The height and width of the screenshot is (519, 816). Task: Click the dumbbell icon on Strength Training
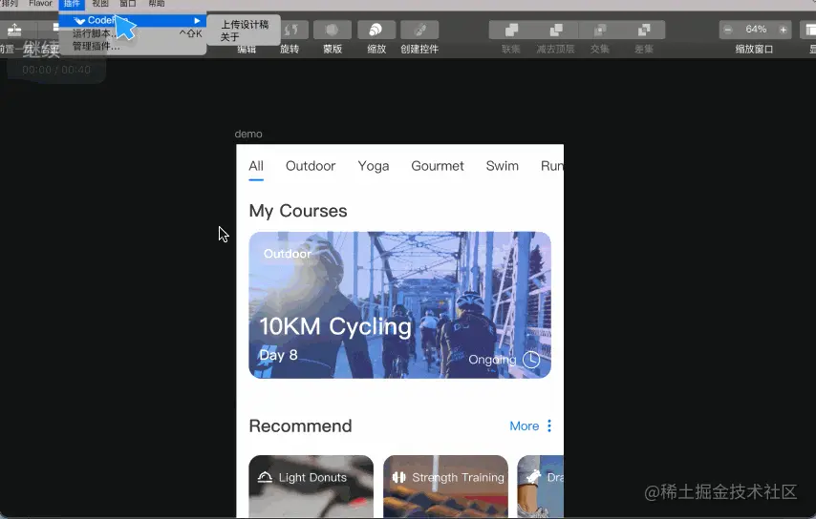(399, 477)
